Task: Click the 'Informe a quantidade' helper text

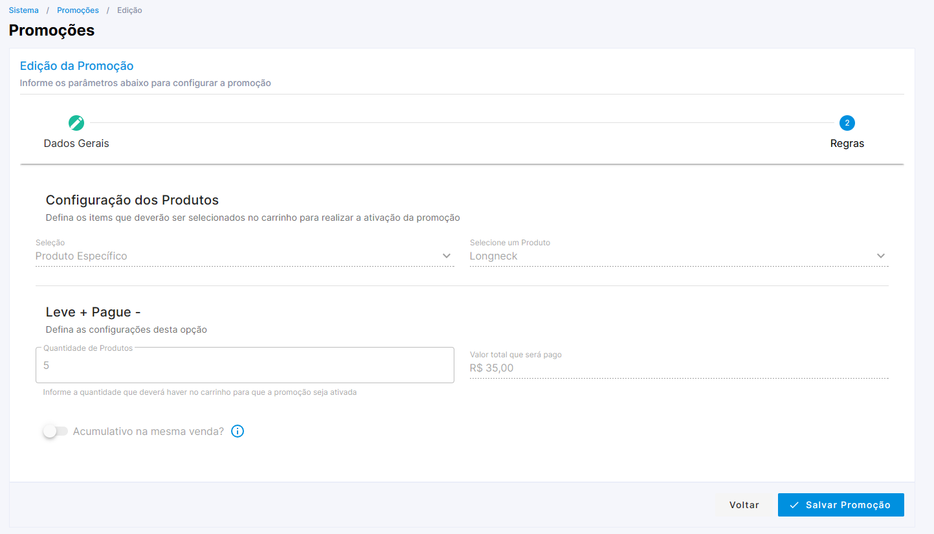Action: 200,392
